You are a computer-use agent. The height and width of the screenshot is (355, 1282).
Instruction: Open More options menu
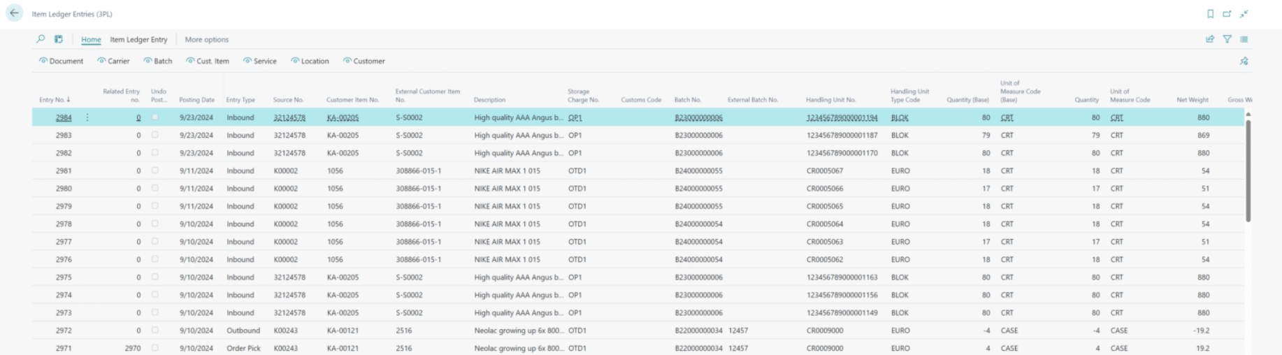pos(206,40)
